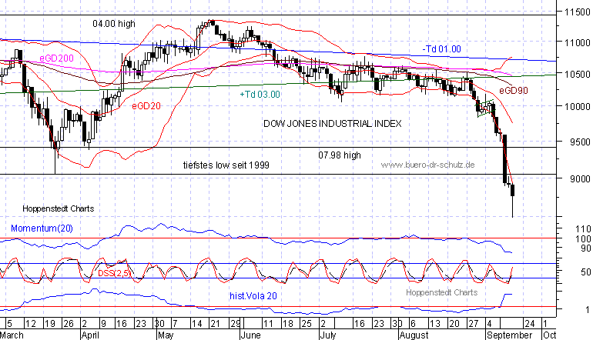593x340 pixels.
Task: Click the April month label
Action: pos(90,335)
